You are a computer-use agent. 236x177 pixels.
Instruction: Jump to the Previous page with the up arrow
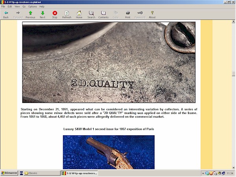(30, 13)
